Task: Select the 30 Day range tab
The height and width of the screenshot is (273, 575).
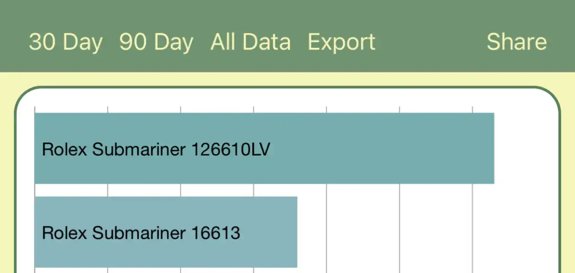Action: (x=66, y=42)
